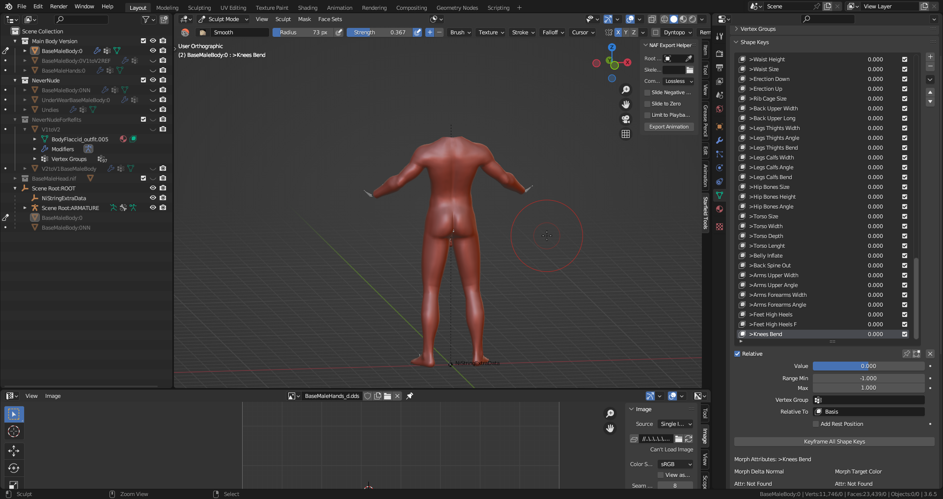943x499 pixels.
Task: Open the Sculpt Mode dropdown
Action: click(223, 19)
